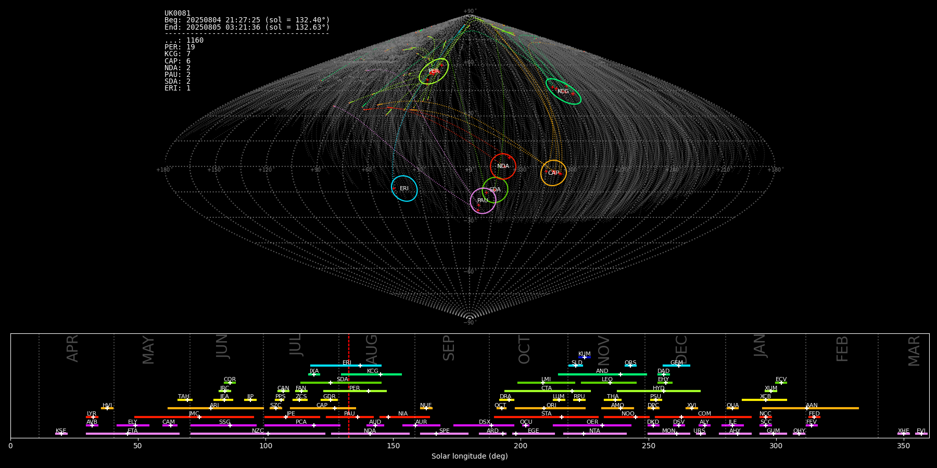The image size is (937, 468).
Task: Click the green SDA radiant circle on the map
Action: click(x=495, y=190)
